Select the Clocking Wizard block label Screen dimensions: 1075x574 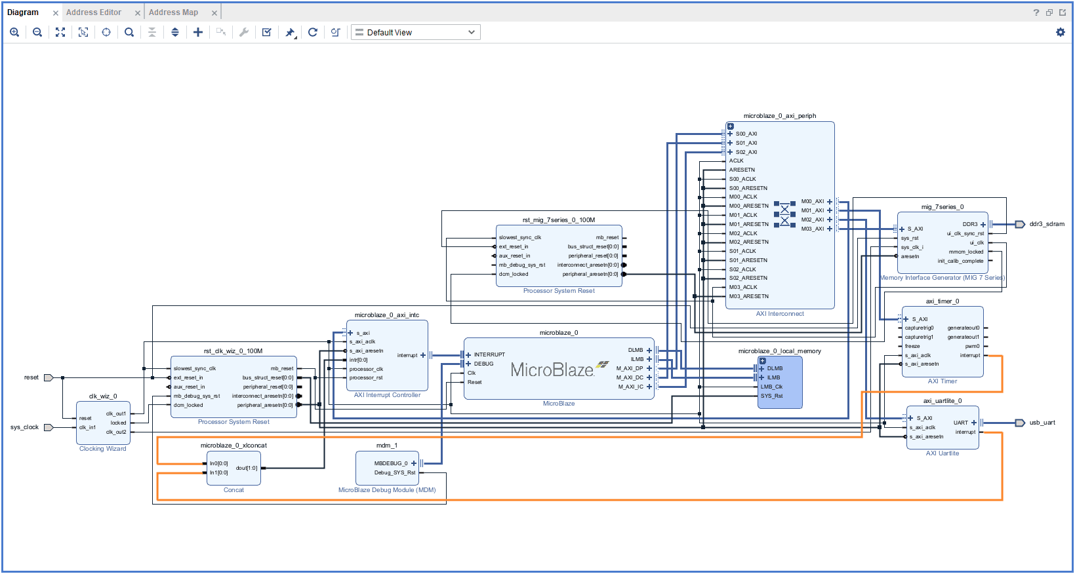pos(102,449)
